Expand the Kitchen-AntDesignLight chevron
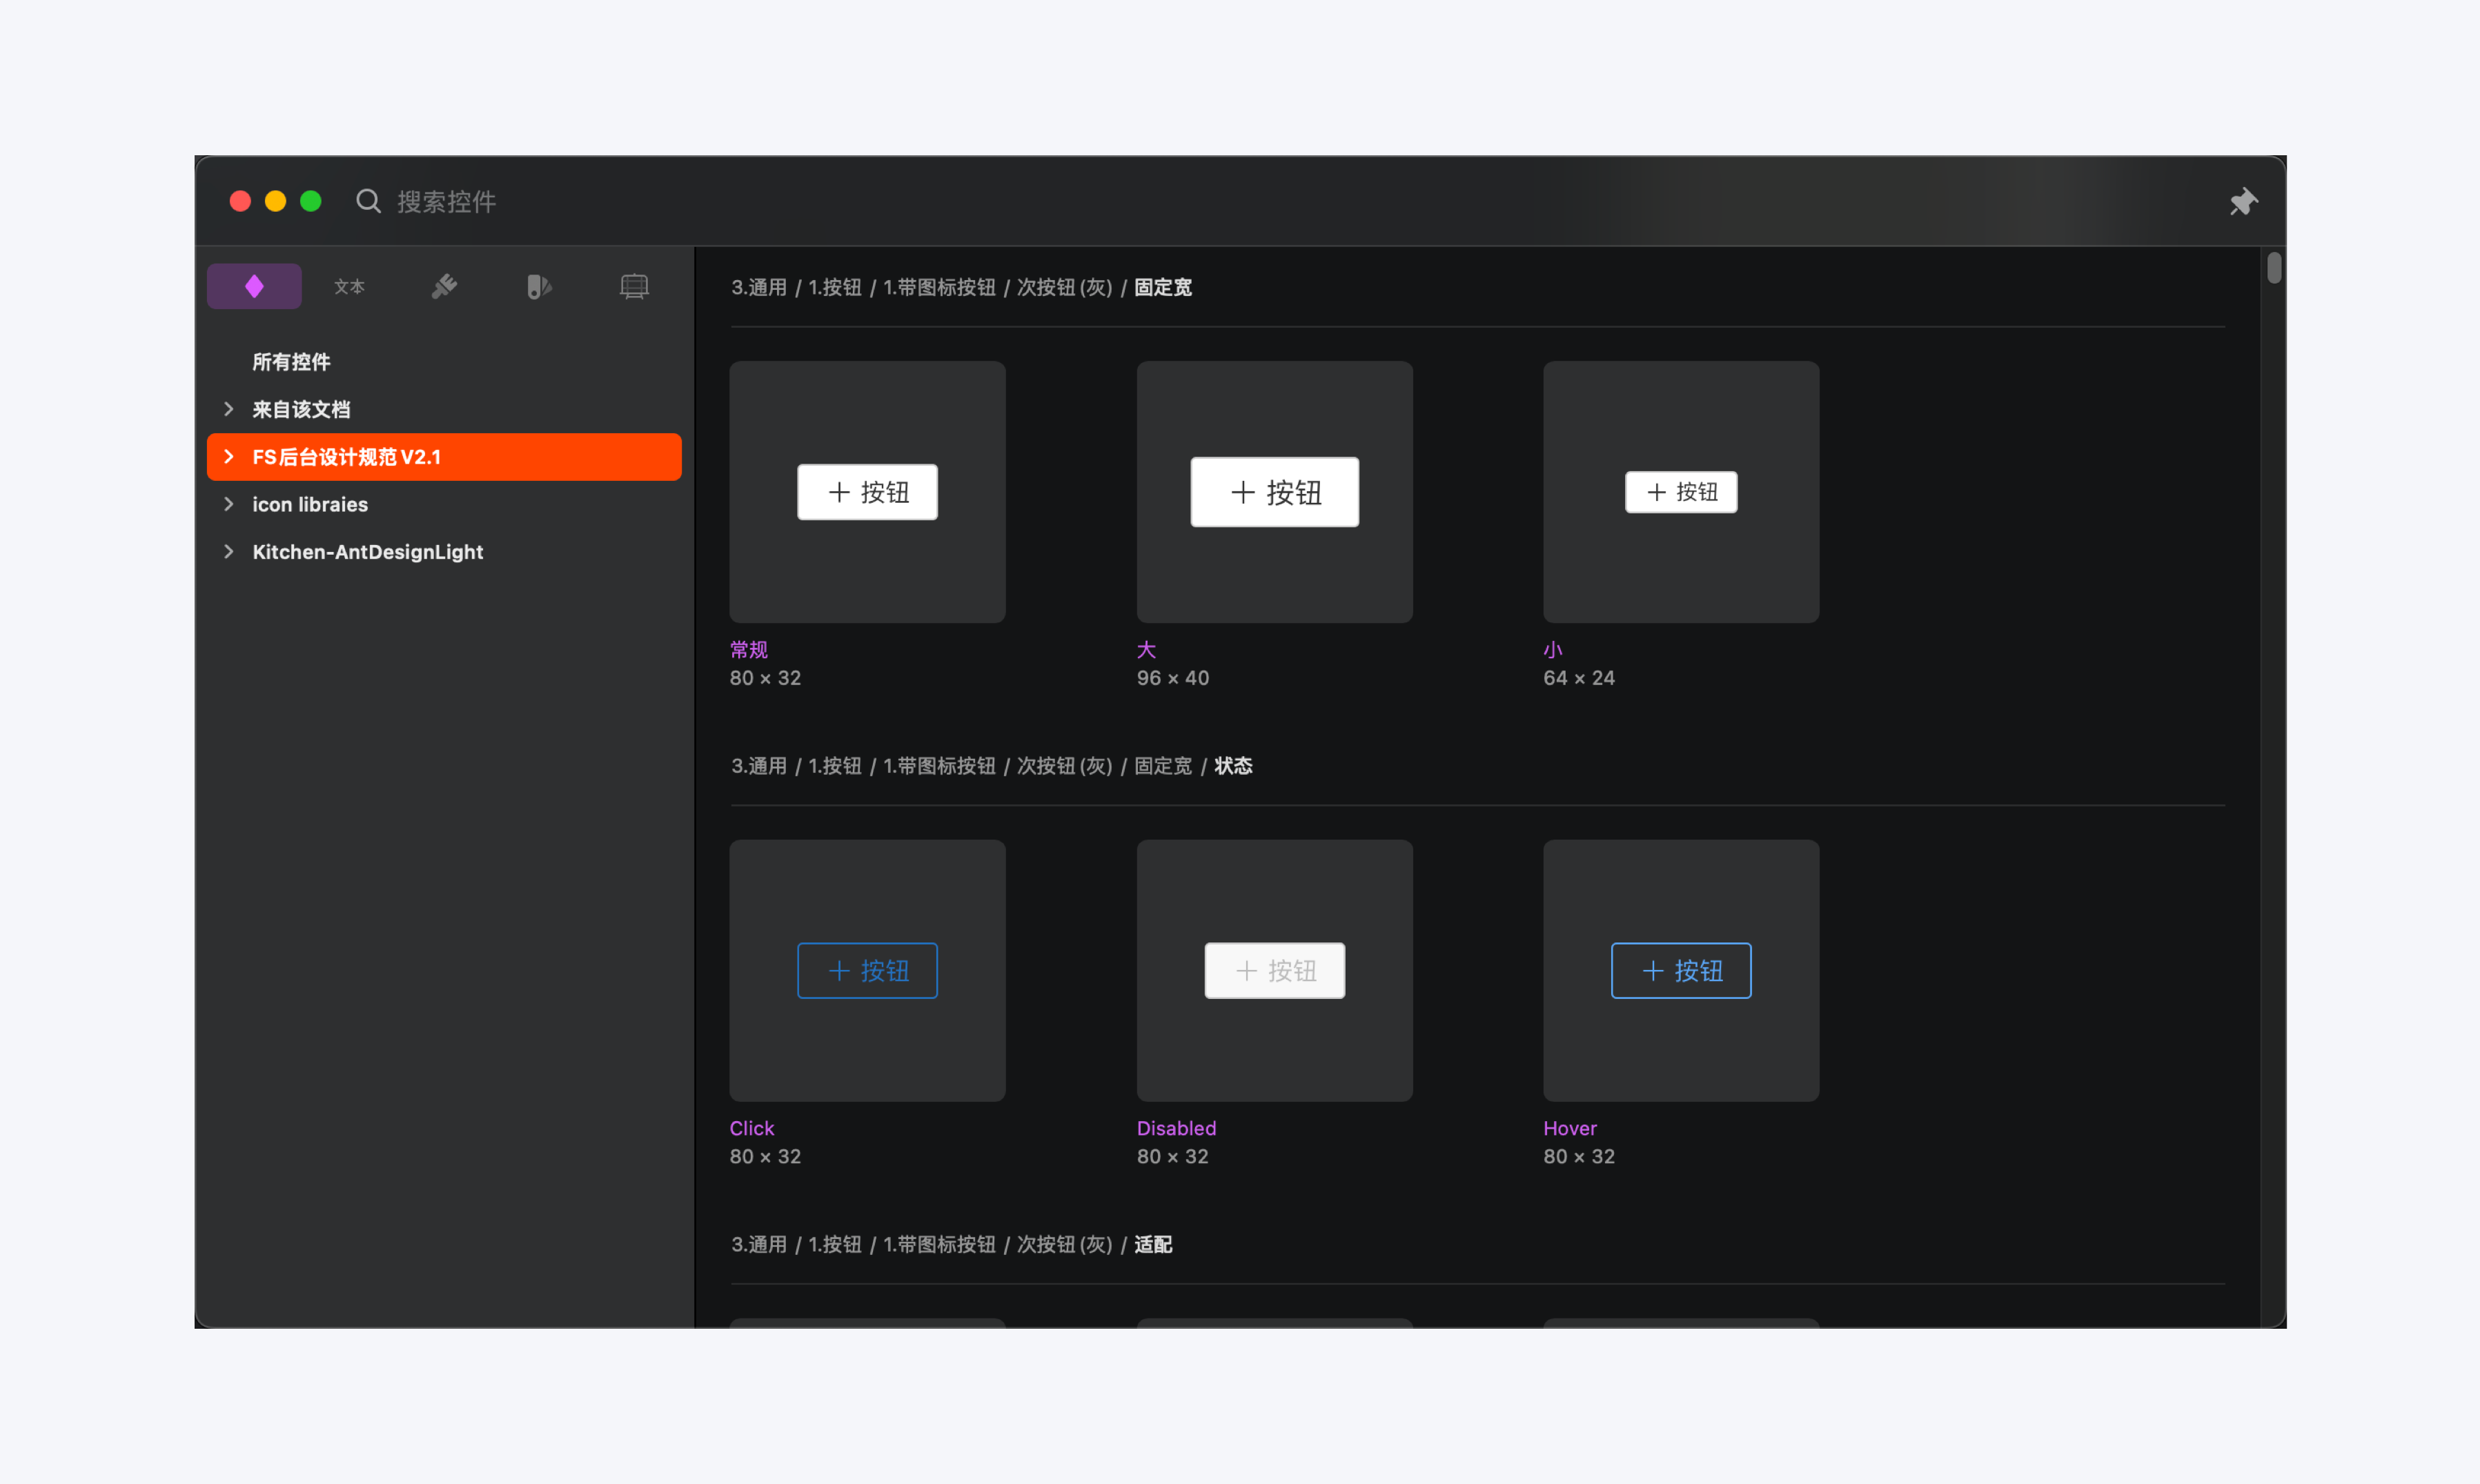2480x1484 pixels. (229, 552)
